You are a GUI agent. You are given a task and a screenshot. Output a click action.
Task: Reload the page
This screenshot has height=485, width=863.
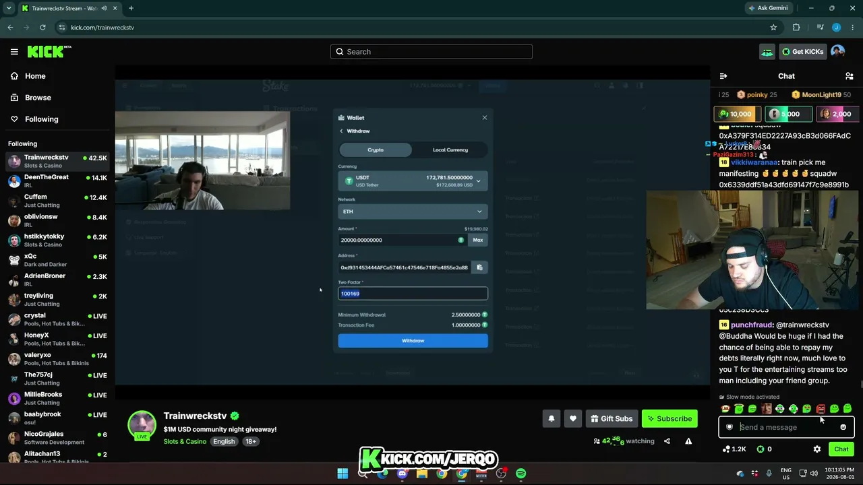pos(42,28)
